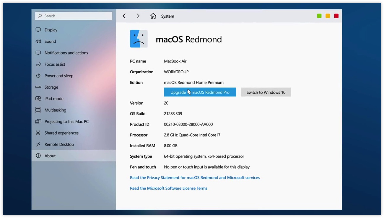The image size is (384, 218).
Task: Select the About info item in sidebar
Action: point(74,156)
